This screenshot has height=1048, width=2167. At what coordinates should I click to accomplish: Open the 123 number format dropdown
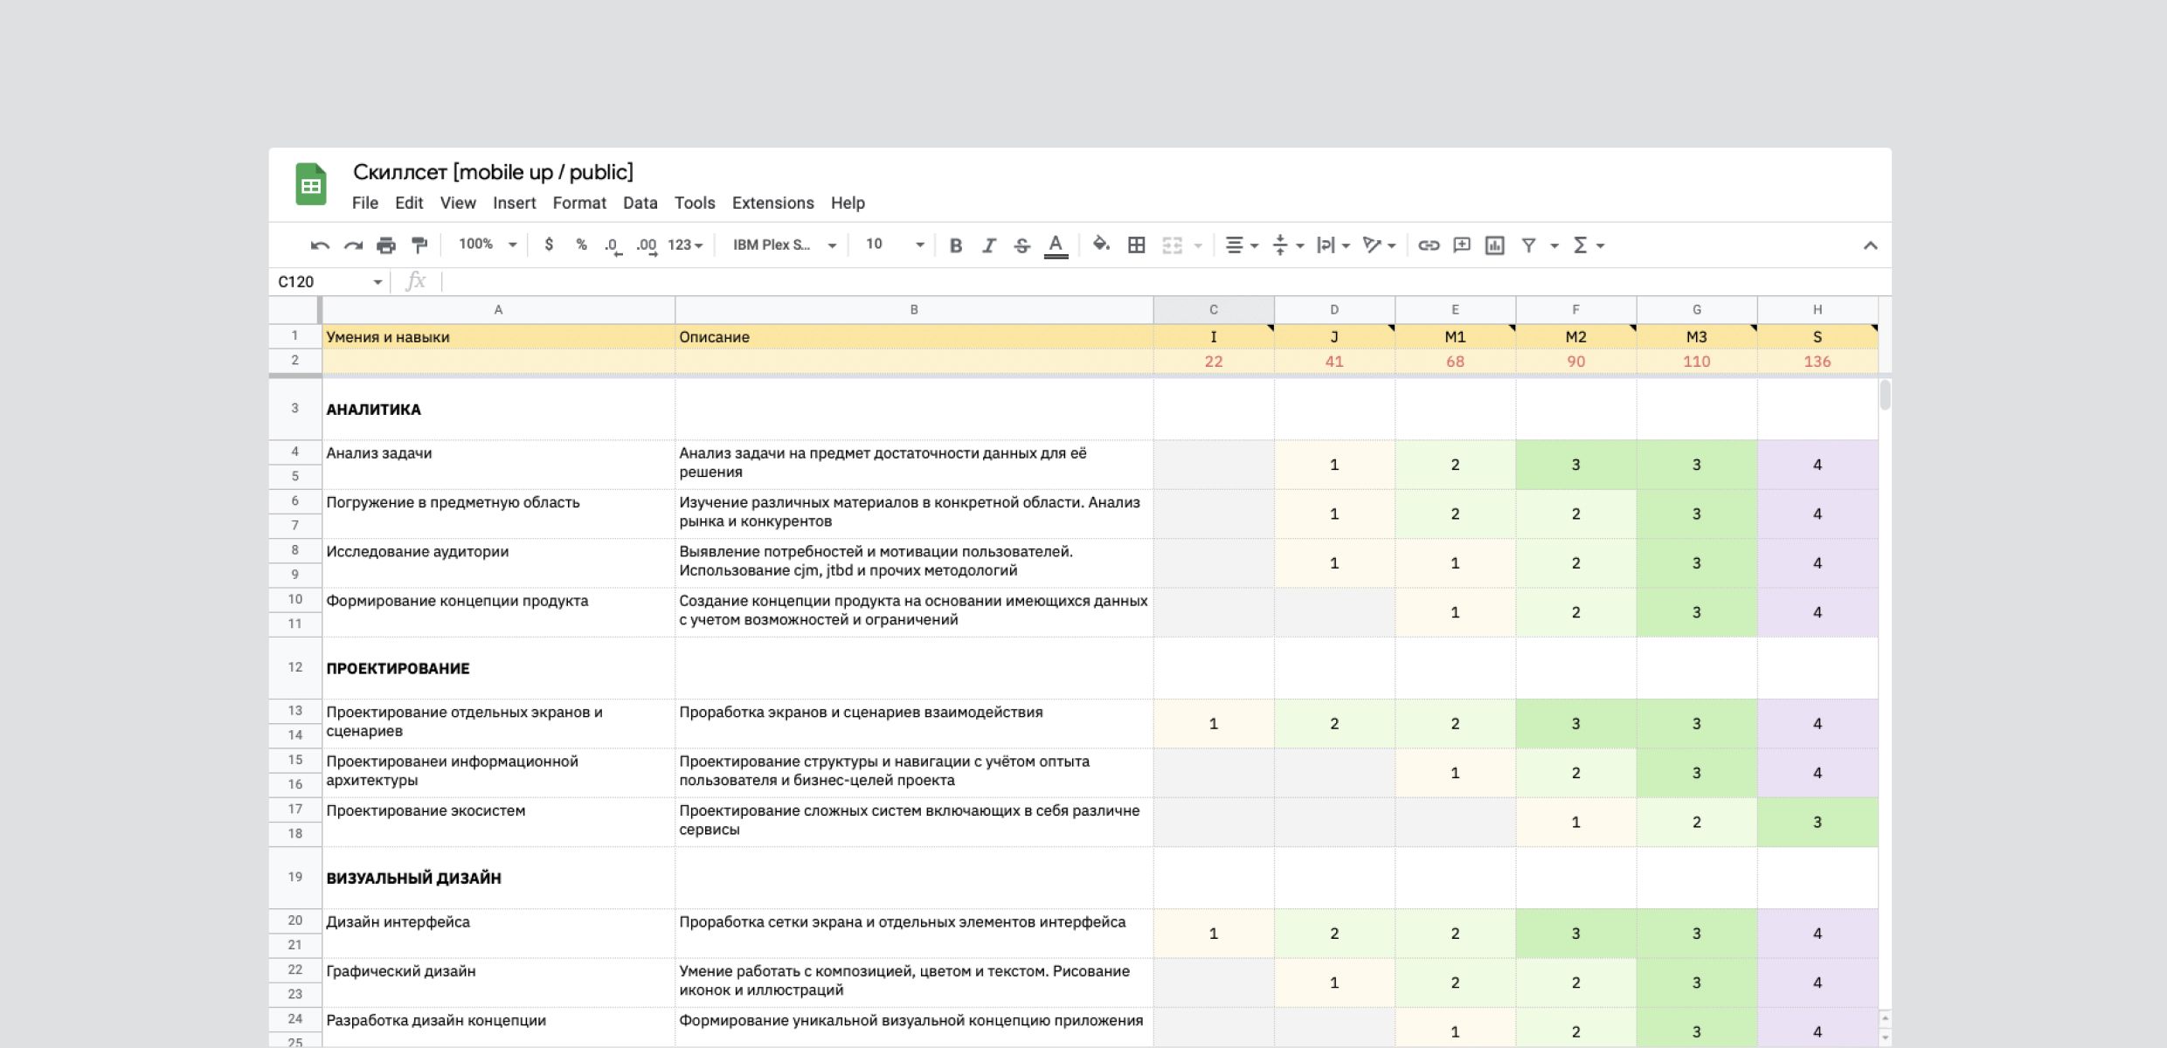(x=686, y=245)
